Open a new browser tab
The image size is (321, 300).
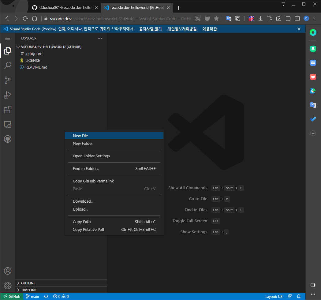click(x=178, y=8)
